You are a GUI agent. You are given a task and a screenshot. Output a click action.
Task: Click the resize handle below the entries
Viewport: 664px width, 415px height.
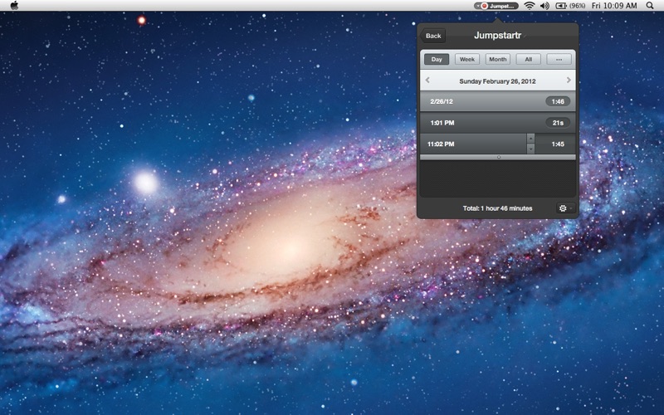(x=498, y=157)
